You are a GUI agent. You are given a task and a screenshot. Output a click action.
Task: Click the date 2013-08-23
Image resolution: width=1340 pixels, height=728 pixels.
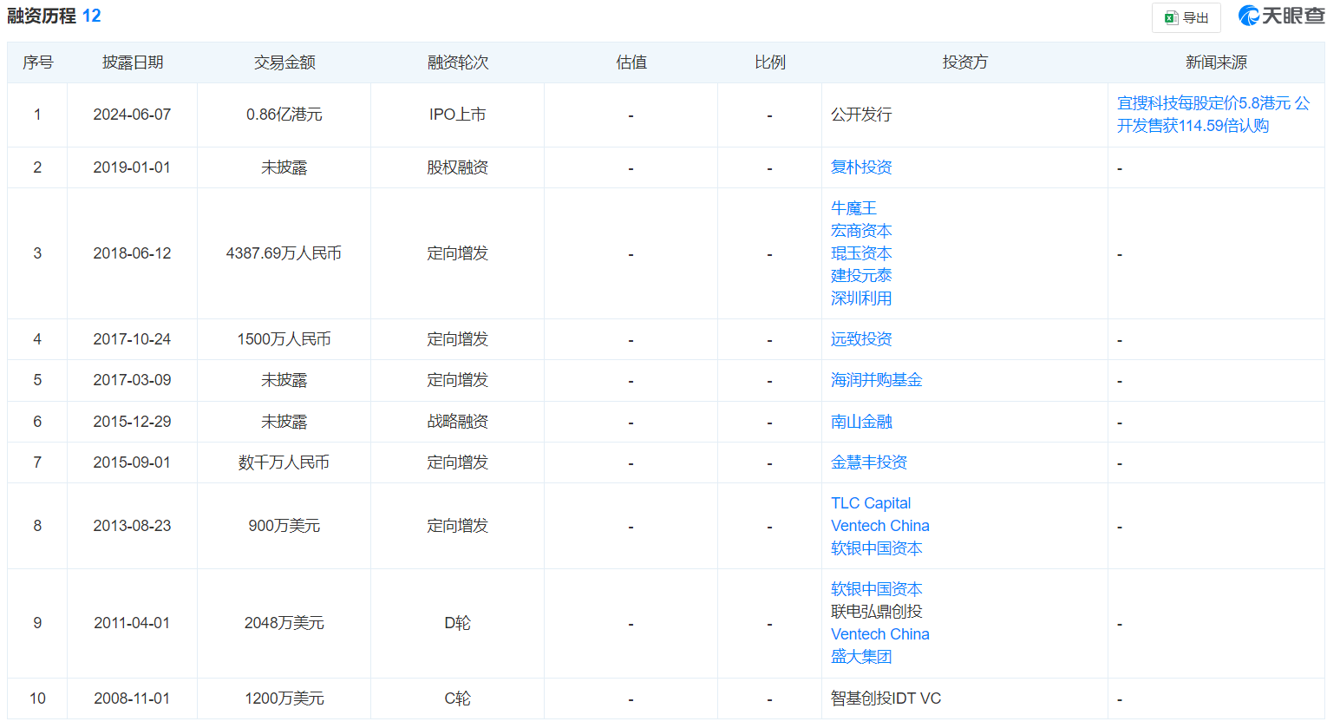tap(132, 526)
